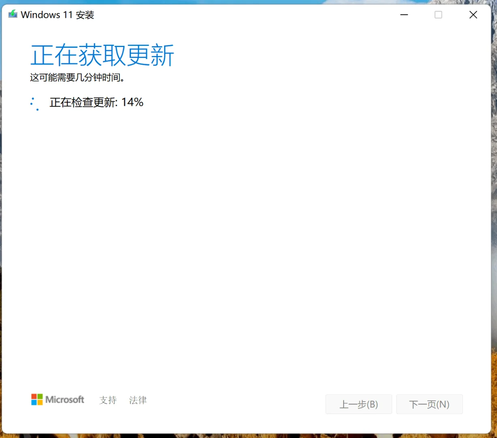Click the Microsoft four-square logo
The width and height of the screenshot is (497, 438).
(37, 399)
